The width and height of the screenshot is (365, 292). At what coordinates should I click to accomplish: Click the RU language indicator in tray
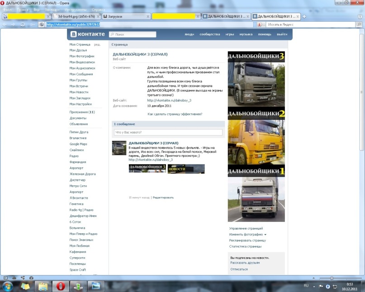[306, 286]
